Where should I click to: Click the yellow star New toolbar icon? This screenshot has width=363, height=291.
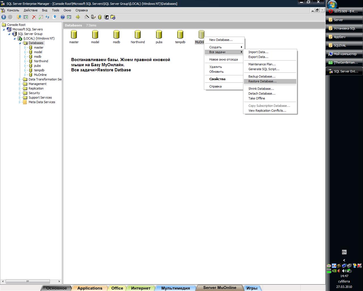point(78,17)
